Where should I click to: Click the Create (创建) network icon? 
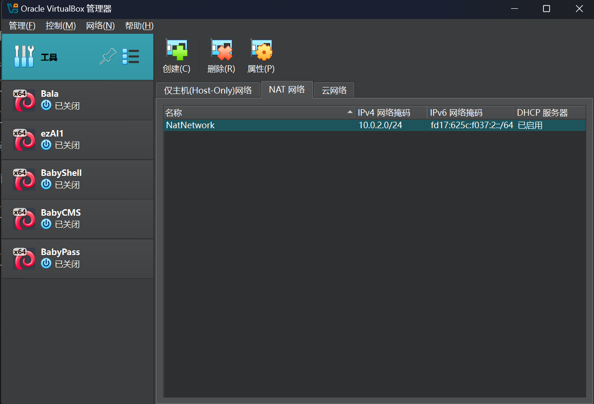click(x=177, y=50)
